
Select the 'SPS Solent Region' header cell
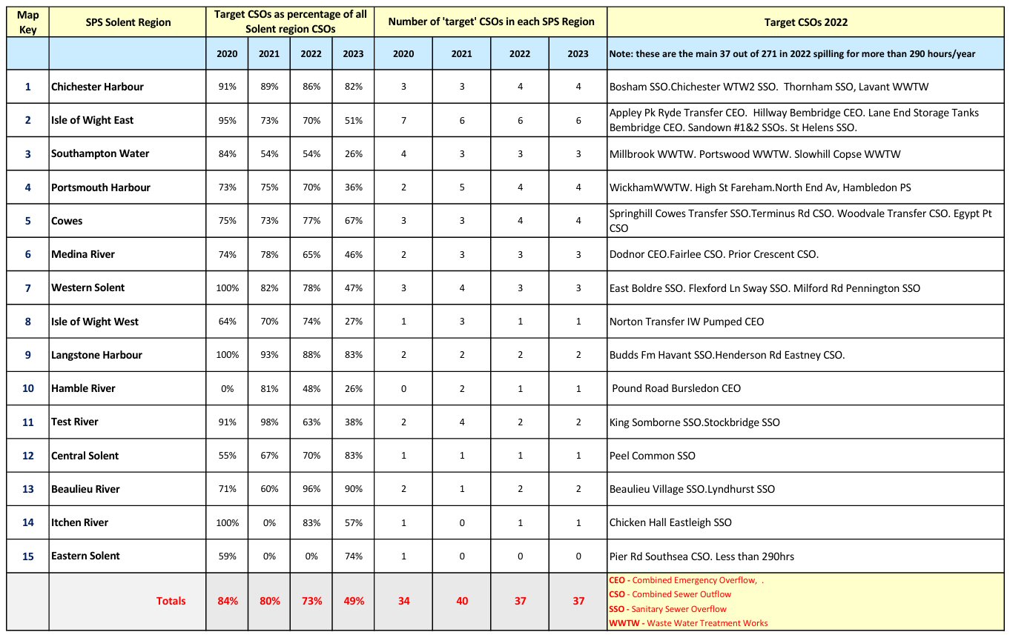click(x=128, y=22)
